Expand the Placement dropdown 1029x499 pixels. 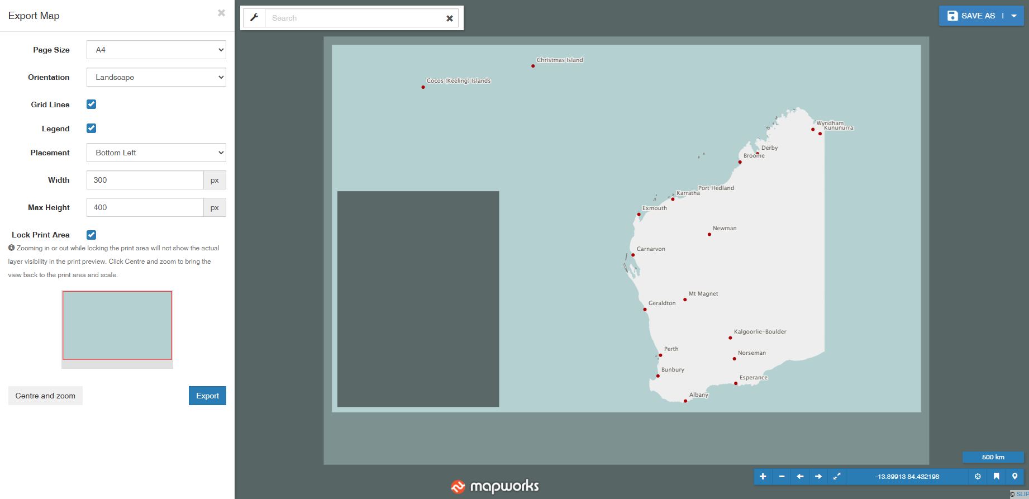coord(156,153)
